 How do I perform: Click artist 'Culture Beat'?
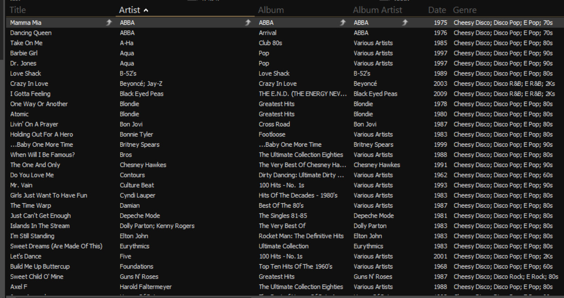point(137,185)
